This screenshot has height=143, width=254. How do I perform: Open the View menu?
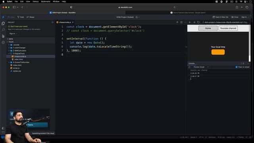(x=28, y=2)
